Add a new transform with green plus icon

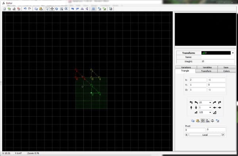tap(9, 9)
